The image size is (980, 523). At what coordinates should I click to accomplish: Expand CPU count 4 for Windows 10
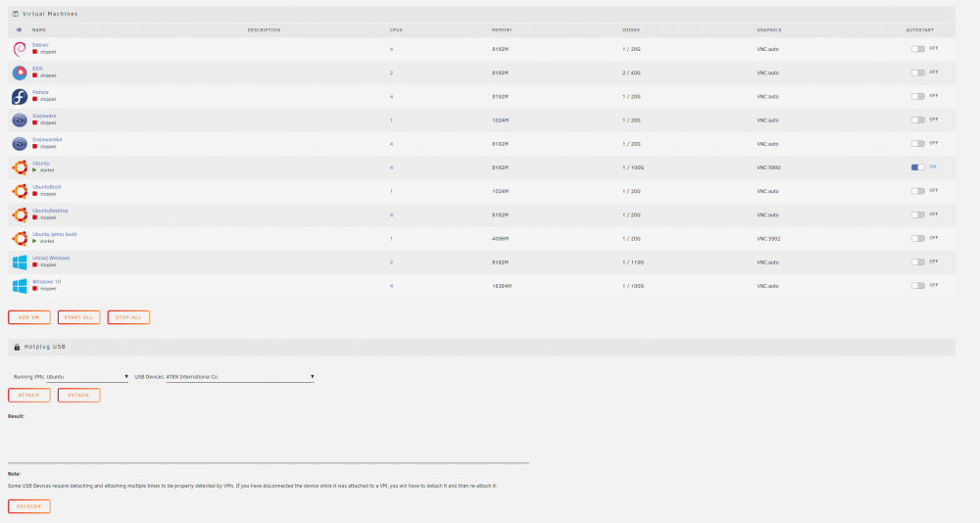click(391, 286)
